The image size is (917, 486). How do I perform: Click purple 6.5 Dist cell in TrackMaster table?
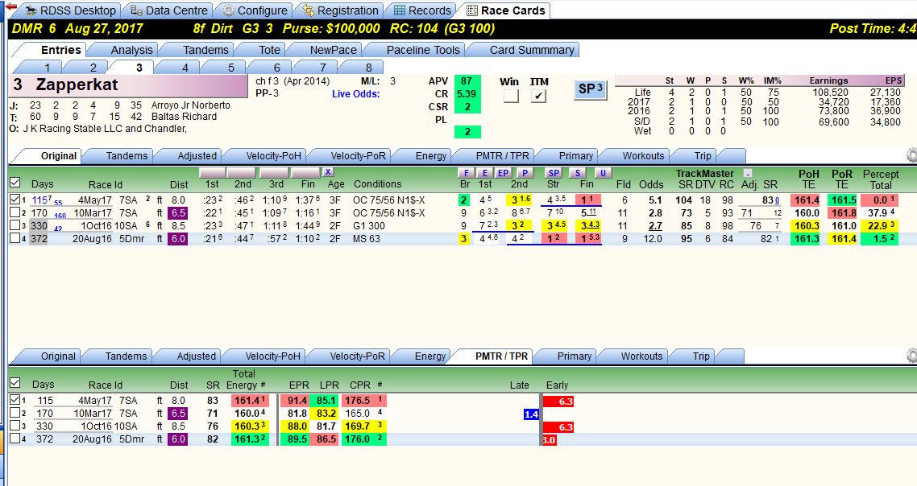(178, 213)
